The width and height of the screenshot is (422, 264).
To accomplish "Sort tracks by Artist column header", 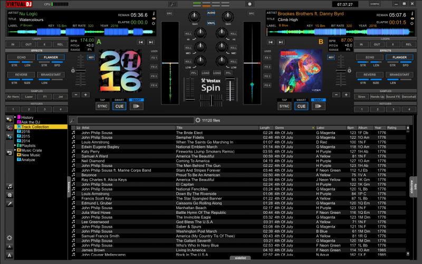I will pyautogui.click(x=128, y=128).
